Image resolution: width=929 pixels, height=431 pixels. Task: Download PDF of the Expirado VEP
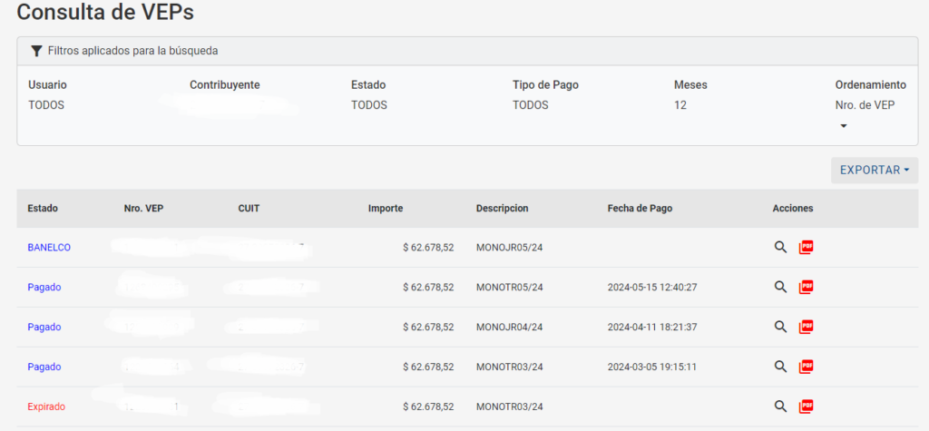(806, 407)
